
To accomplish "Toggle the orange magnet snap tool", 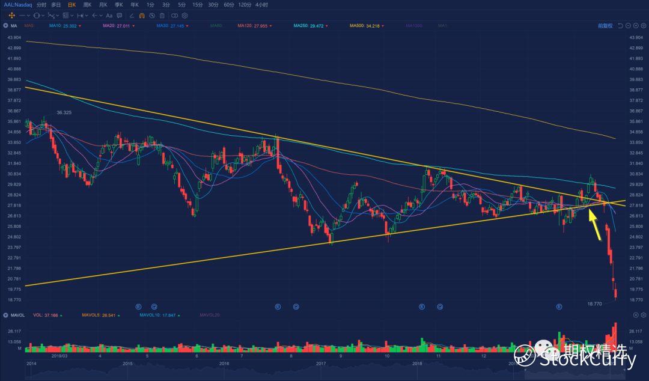I will point(142,15).
